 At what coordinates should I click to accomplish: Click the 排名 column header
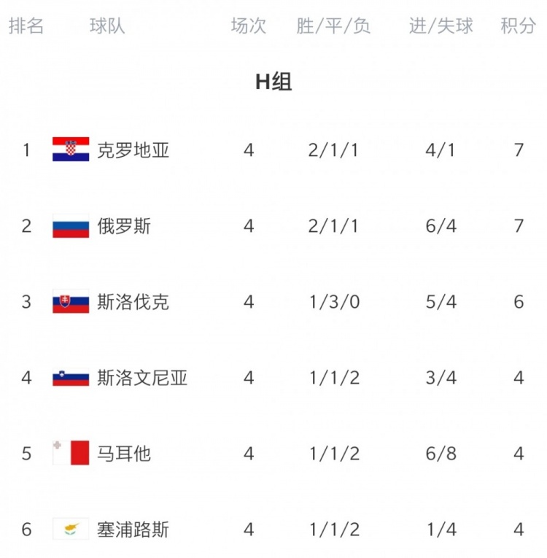(x=26, y=26)
